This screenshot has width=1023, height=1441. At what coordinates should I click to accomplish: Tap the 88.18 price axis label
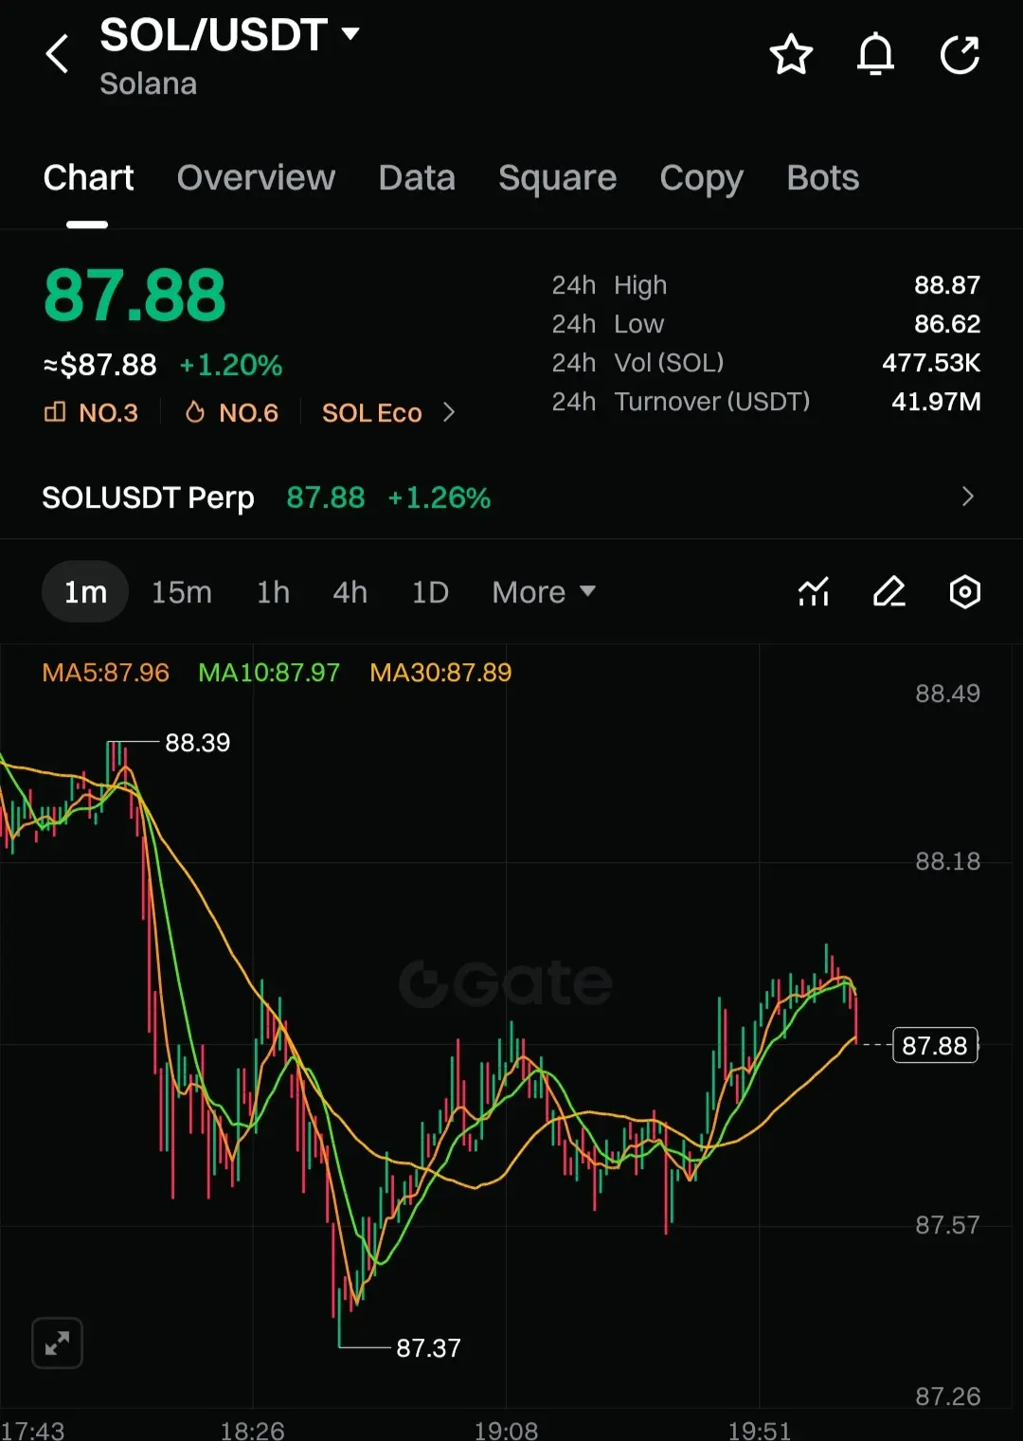947,861
